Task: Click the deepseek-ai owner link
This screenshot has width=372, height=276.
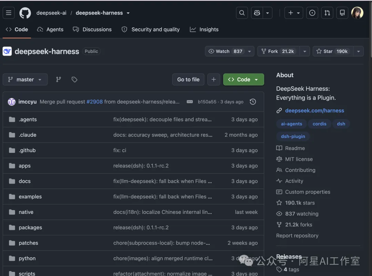Action: tap(51, 13)
